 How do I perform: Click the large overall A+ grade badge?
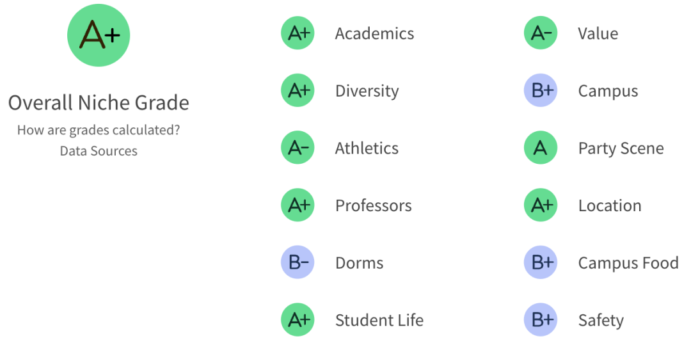tap(99, 35)
